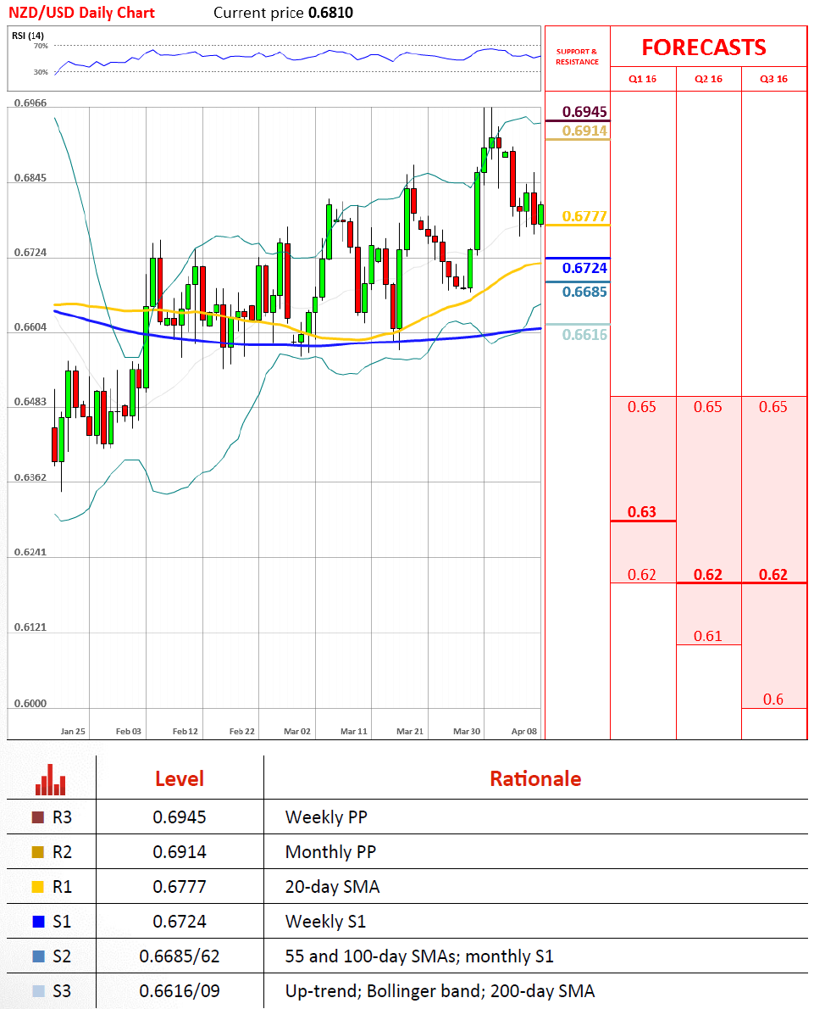Click the 0.6616/09 level table cell

(180, 991)
